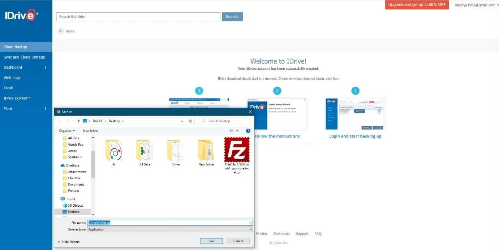Viewport: 499px width, 250px height.
Task: Open Web Logs from the sidebar
Action: [x=12, y=77]
